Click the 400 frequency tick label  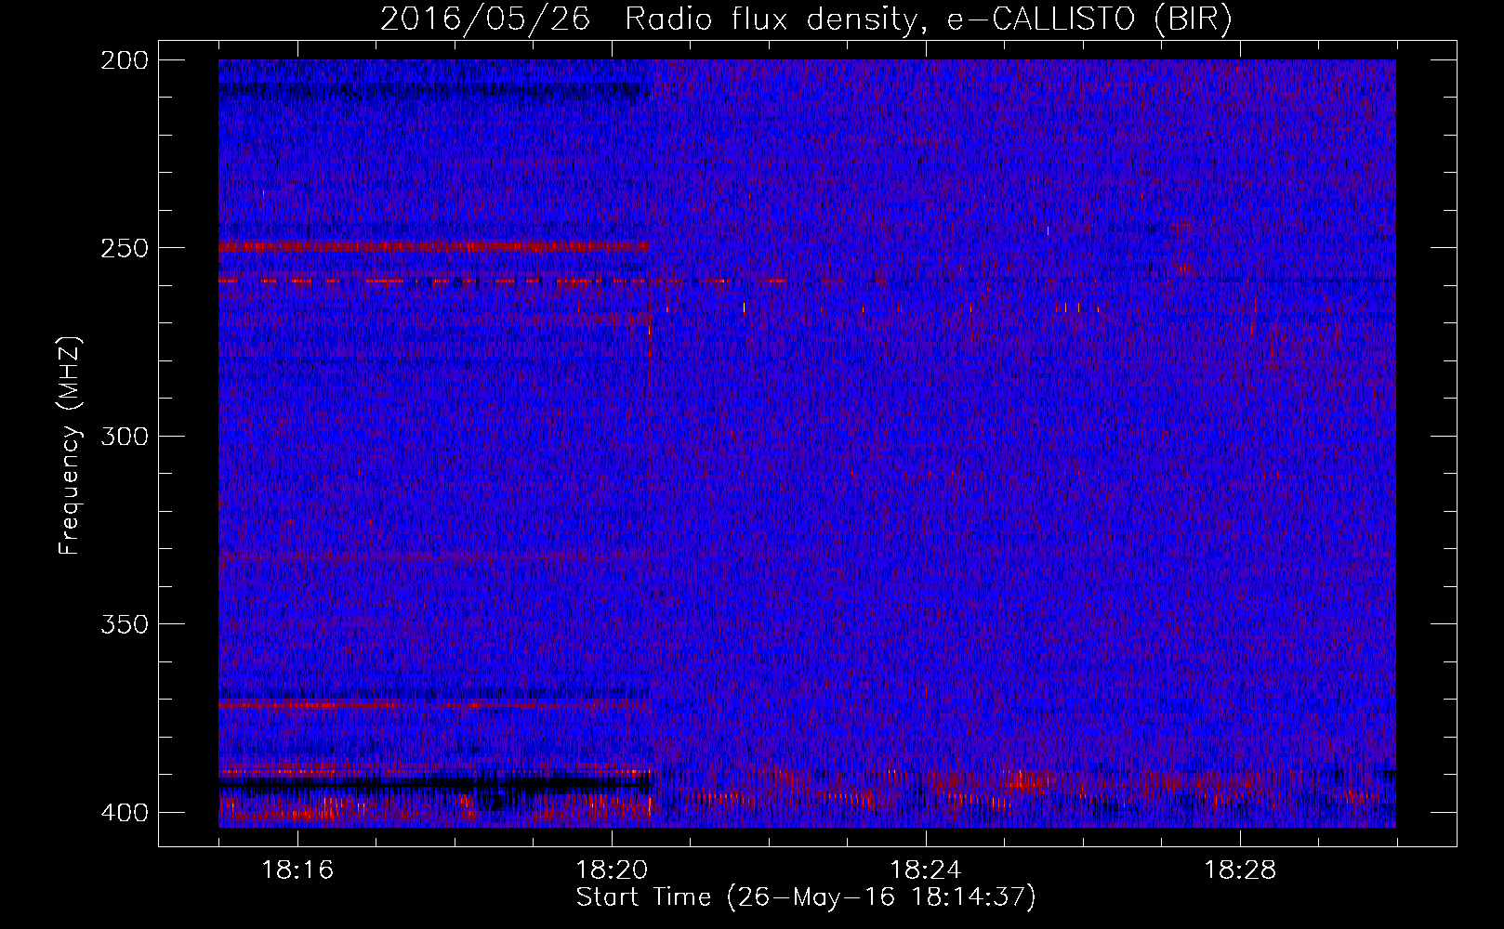point(124,813)
